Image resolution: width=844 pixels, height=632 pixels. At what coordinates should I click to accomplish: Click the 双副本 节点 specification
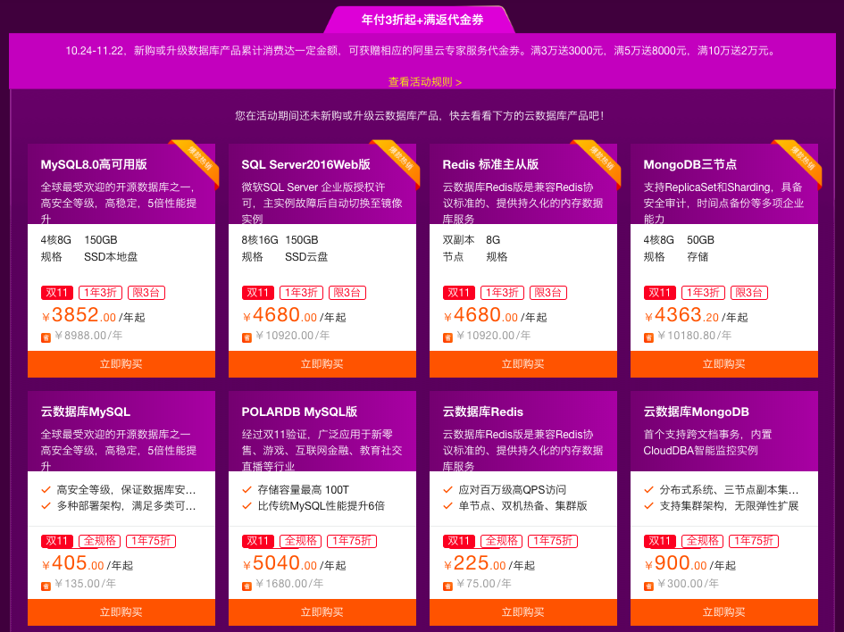pos(458,248)
